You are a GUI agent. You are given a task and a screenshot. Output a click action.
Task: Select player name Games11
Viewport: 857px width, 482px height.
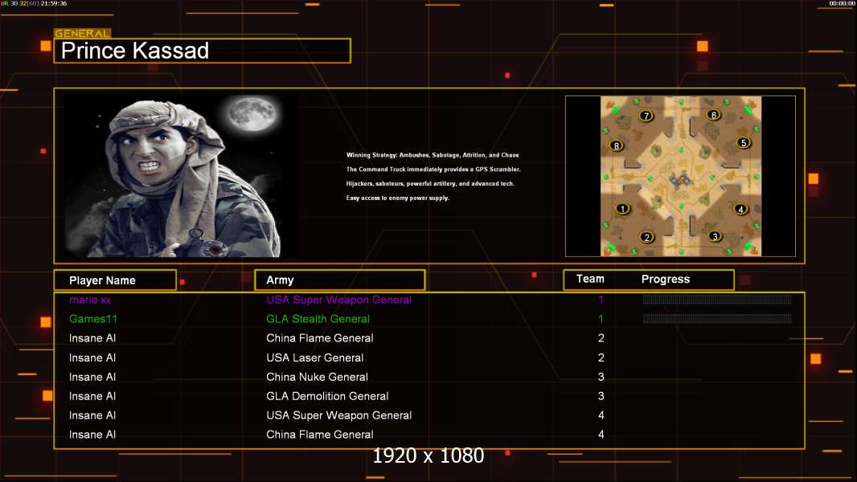pos(93,319)
